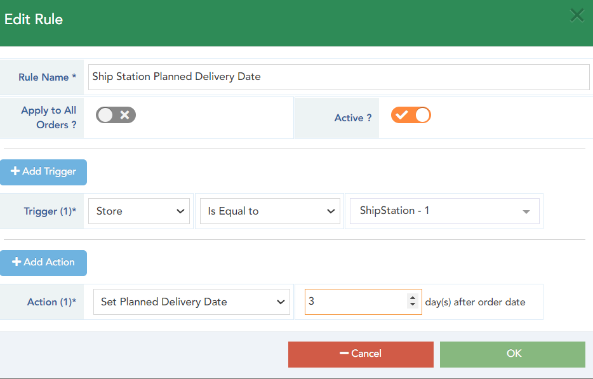Close the Edit Rule dialog with the X
The image size is (593, 379).
pos(576,15)
